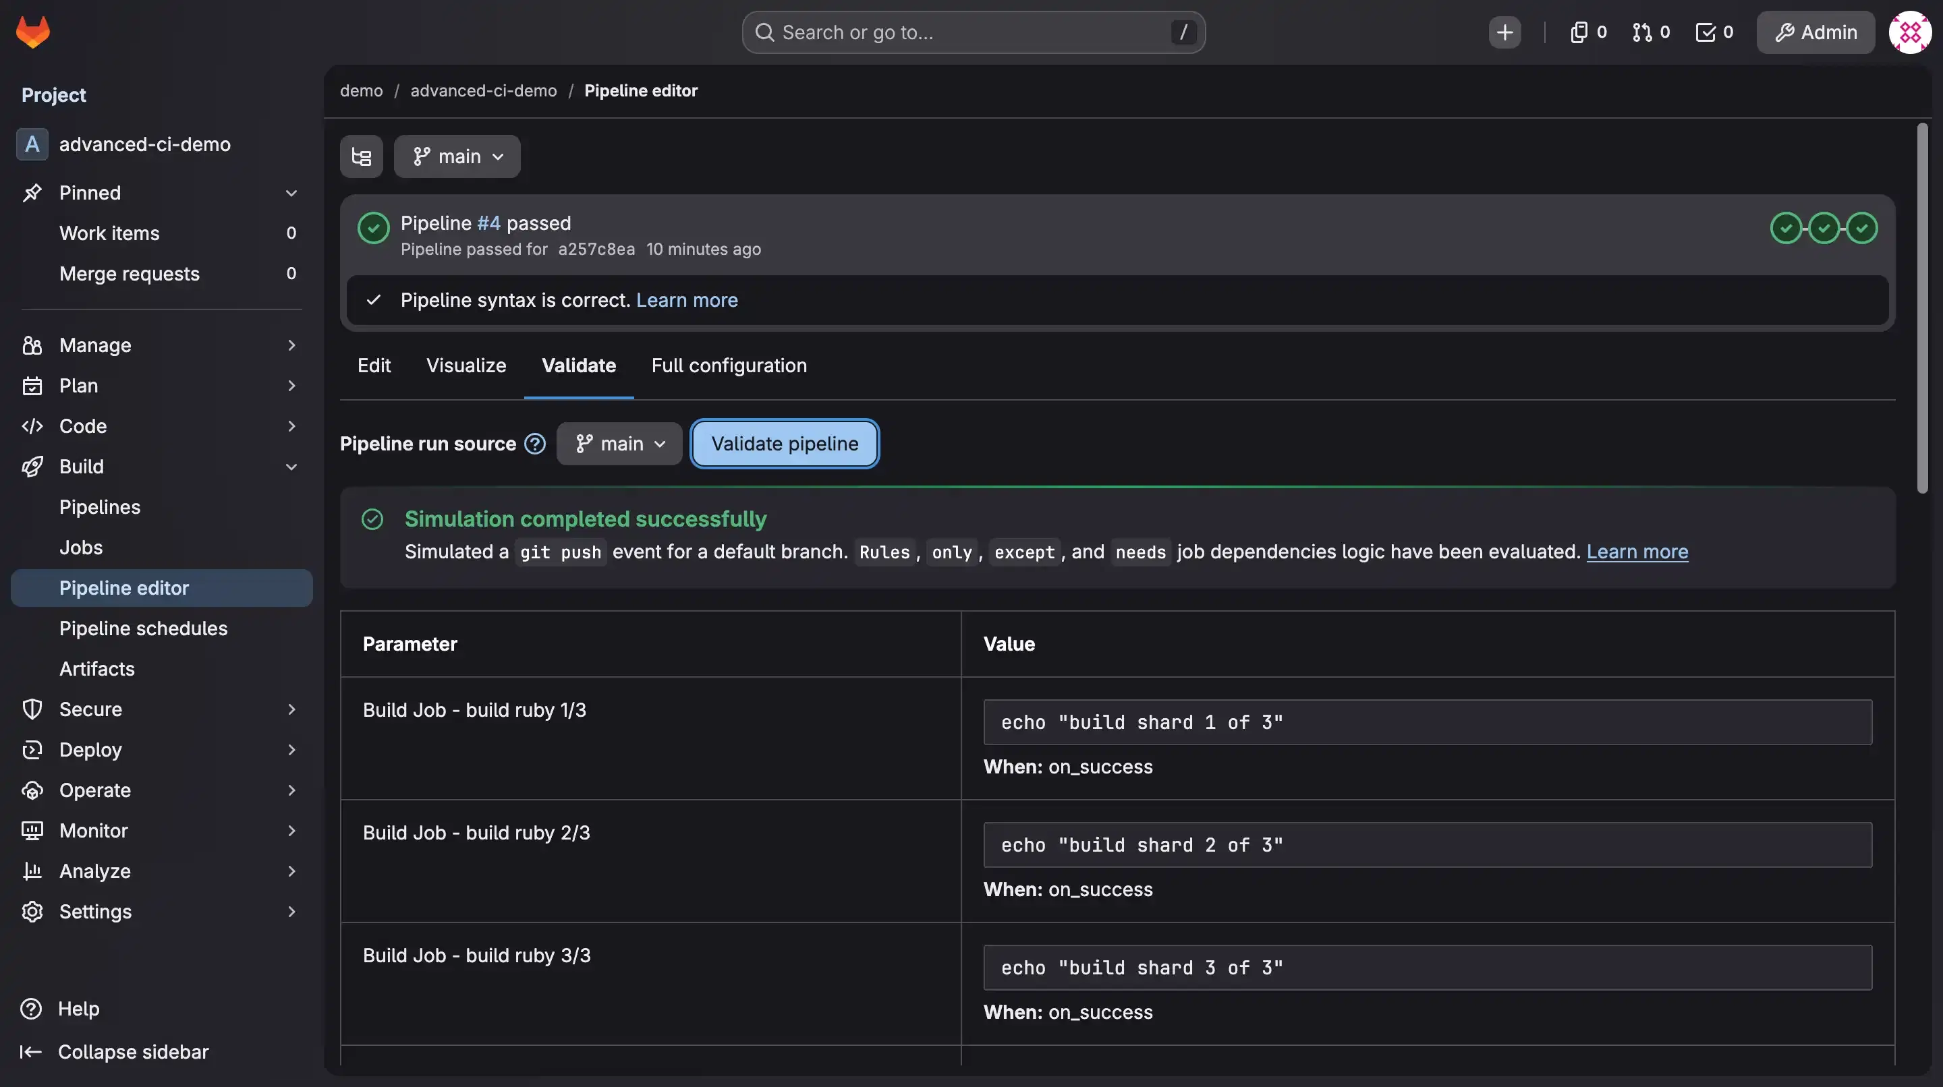
Task: Go to advanced-ci-demo breadcrumb
Action: (484, 90)
